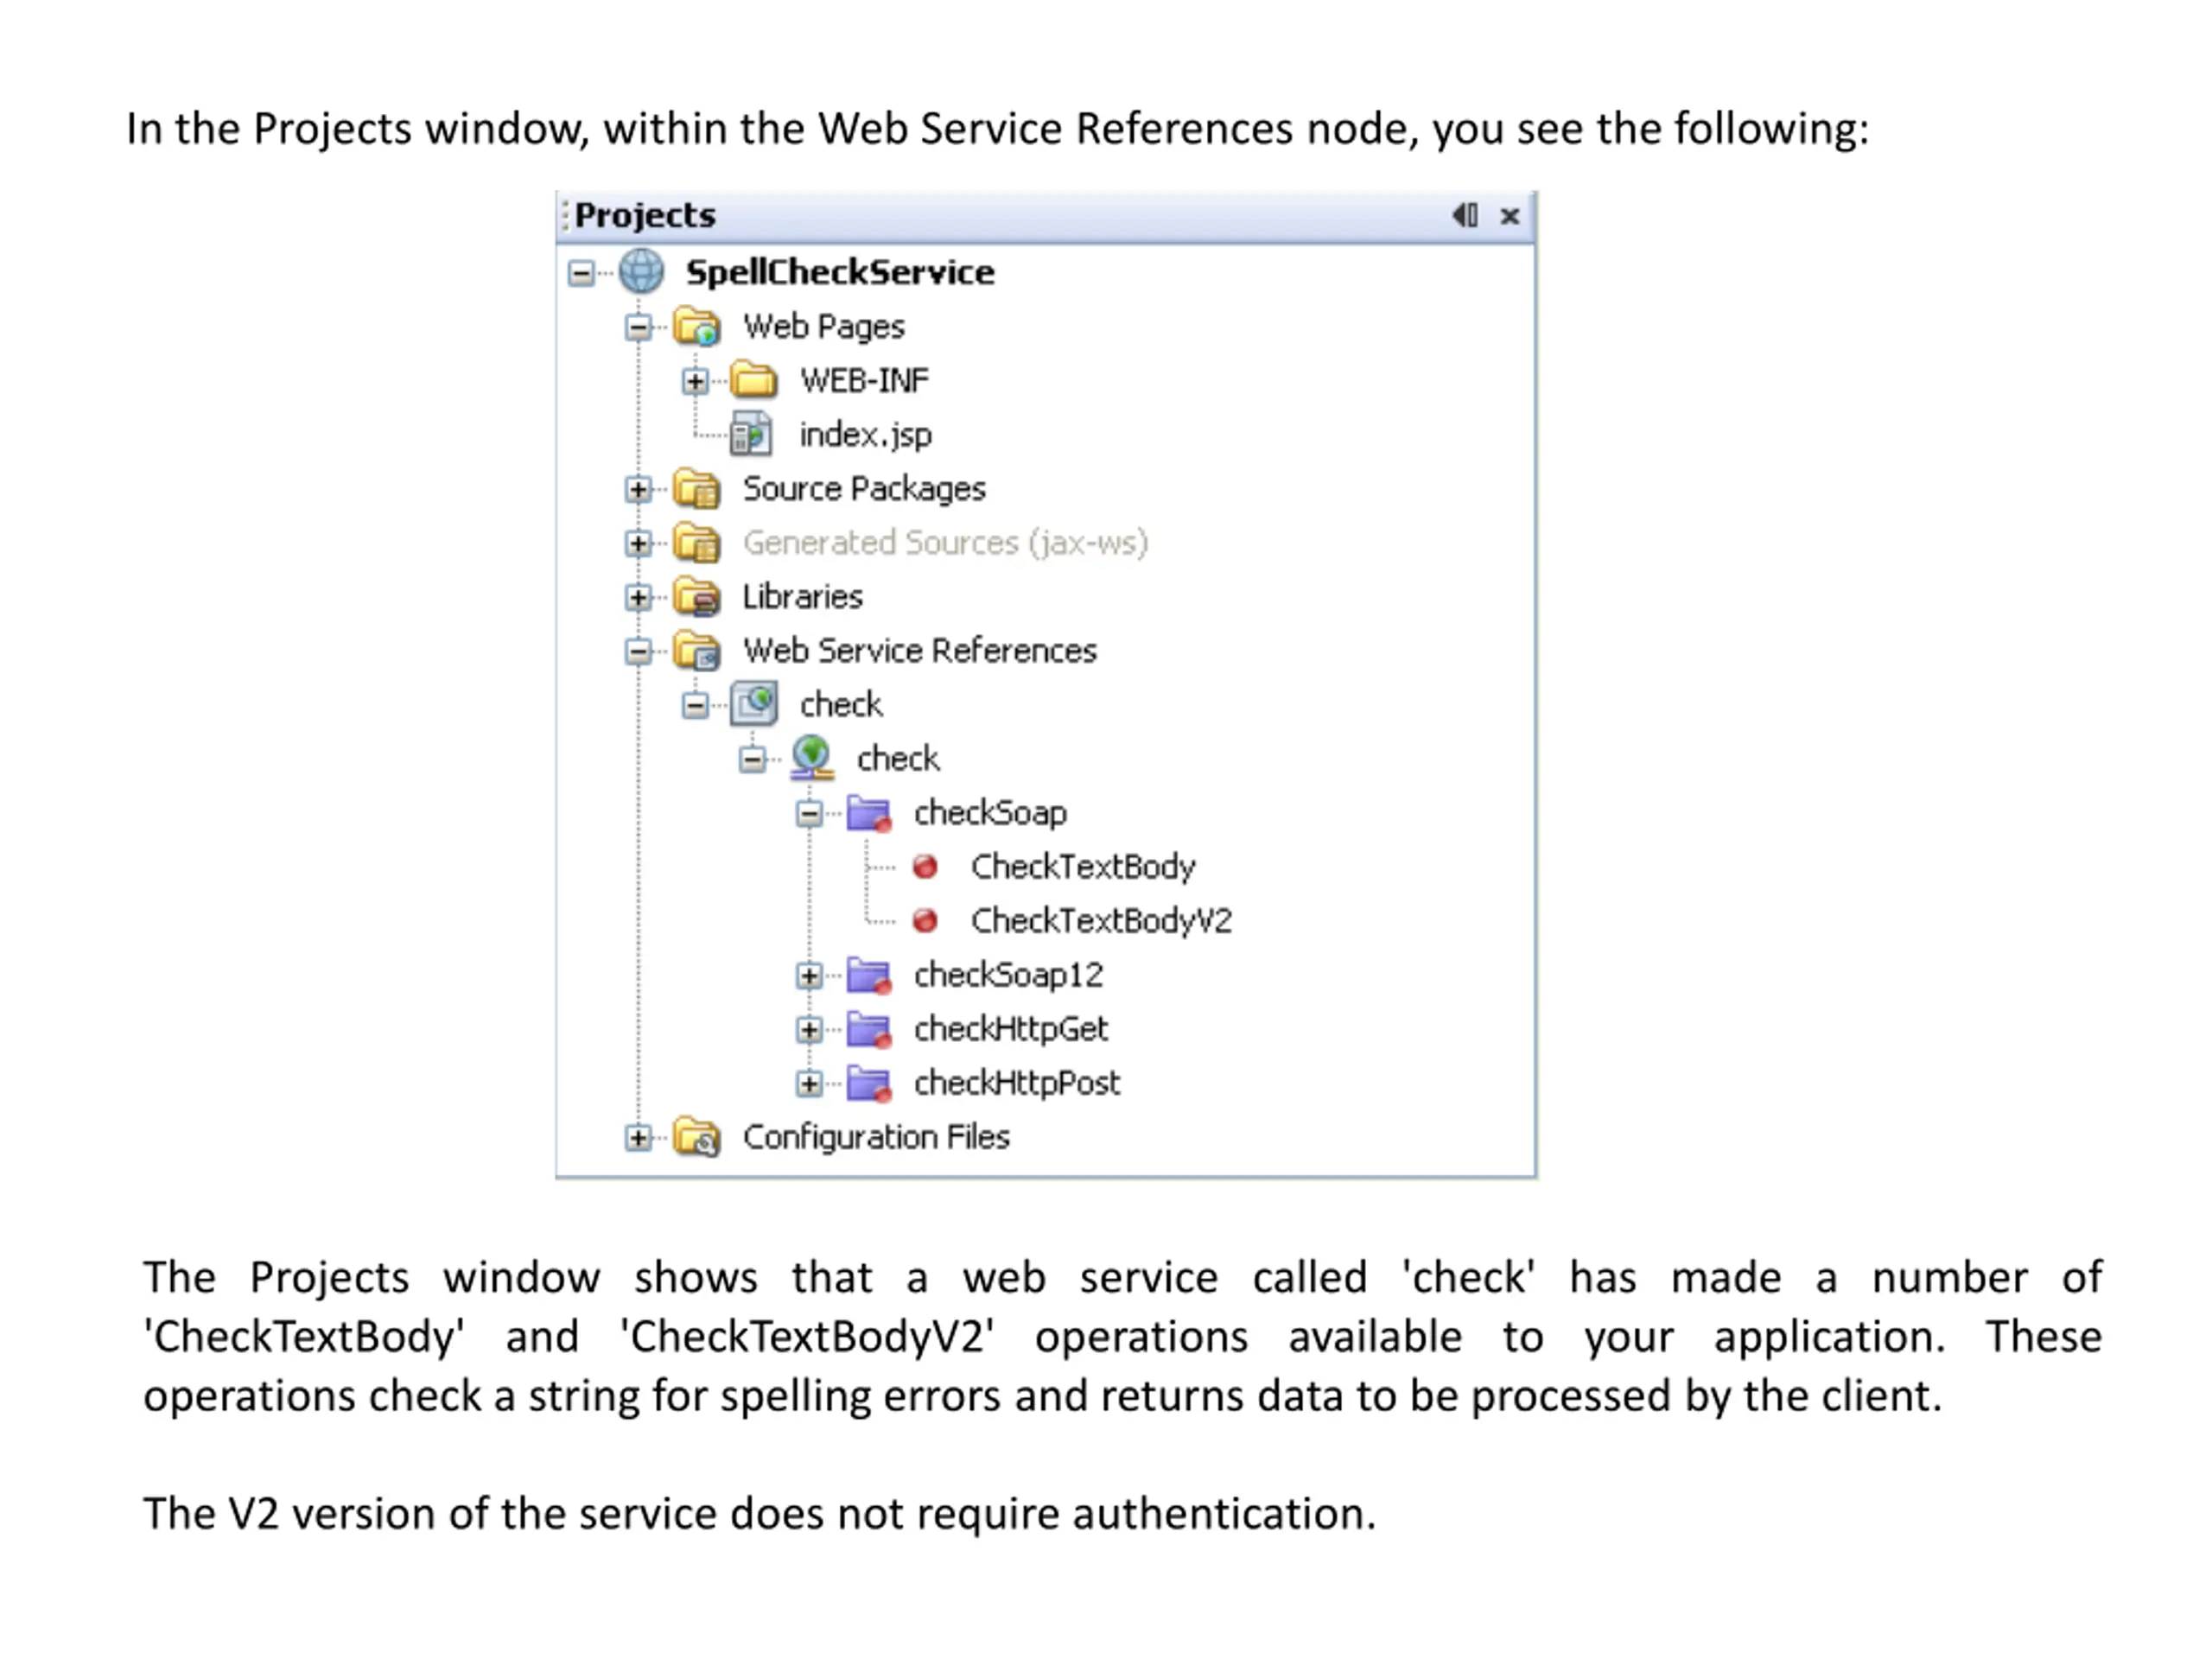
Task: Click the checkHttpPost port folder icon
Action: (x=868, y=1083)
